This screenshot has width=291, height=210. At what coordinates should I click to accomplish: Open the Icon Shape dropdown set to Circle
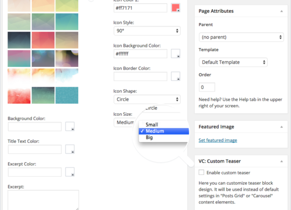click(147, 99)
